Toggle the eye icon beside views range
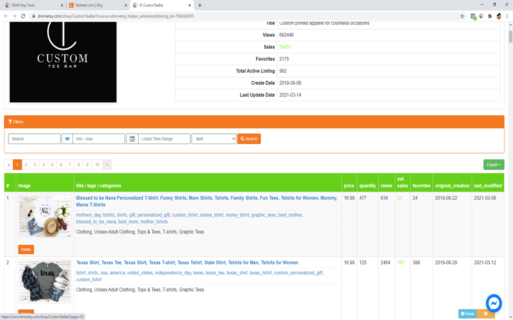Screen dimensions: 513x320 point(67,139)
